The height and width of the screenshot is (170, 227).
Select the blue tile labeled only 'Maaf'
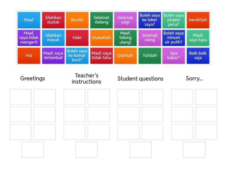coord(29,20)
